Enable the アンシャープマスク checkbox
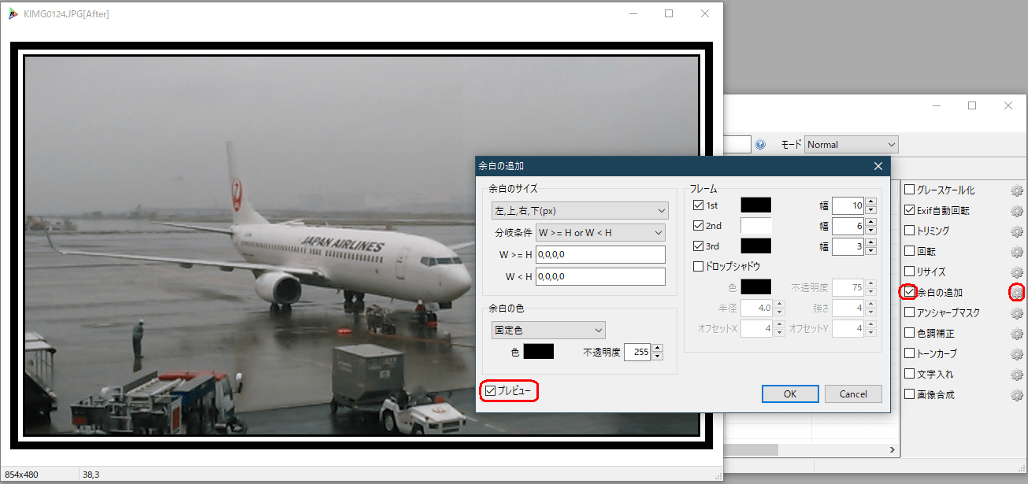The image size is (1028, 484). coord(909,312)
